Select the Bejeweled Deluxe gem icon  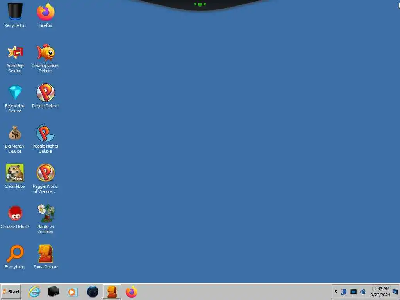15,99
